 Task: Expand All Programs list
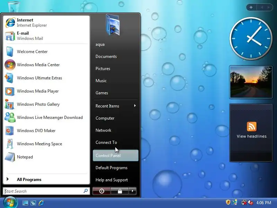point(46,179)
